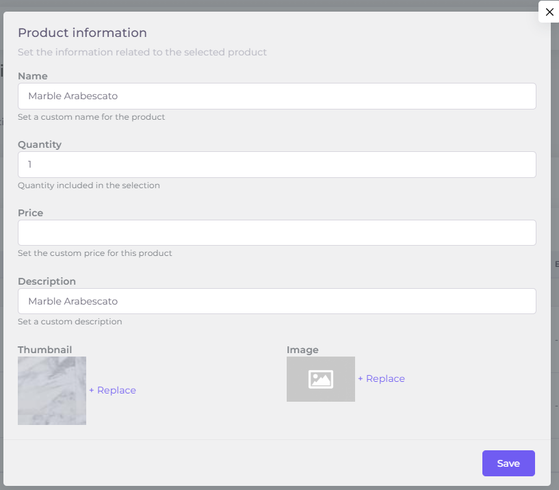
Task: Click the Price field label
Action: tap(31, 213)
